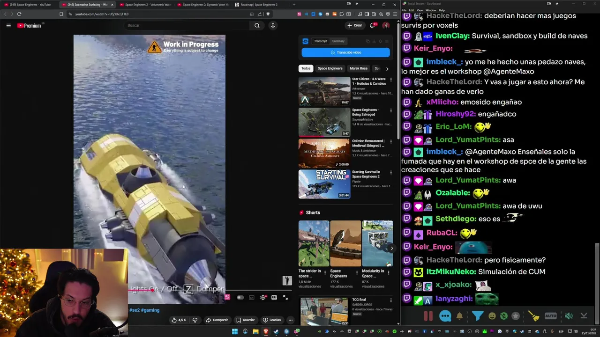
Task: Like the video (4,5 K)
Action: pos(179,320)
